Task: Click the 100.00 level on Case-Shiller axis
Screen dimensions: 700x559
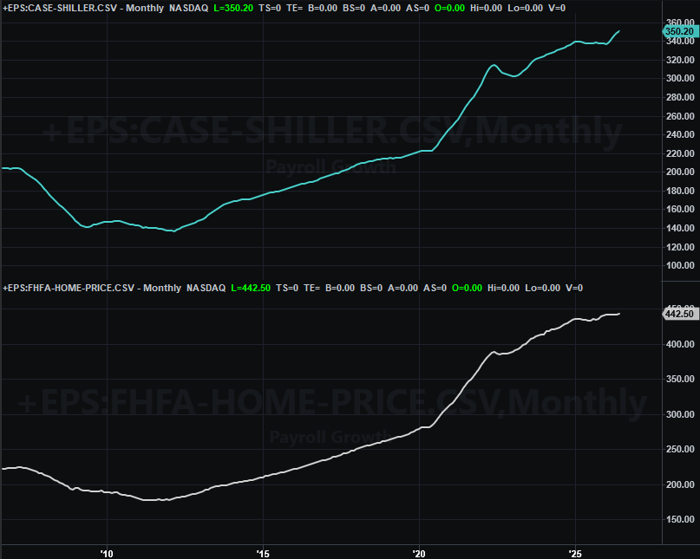Action: (x=680, y=265)
